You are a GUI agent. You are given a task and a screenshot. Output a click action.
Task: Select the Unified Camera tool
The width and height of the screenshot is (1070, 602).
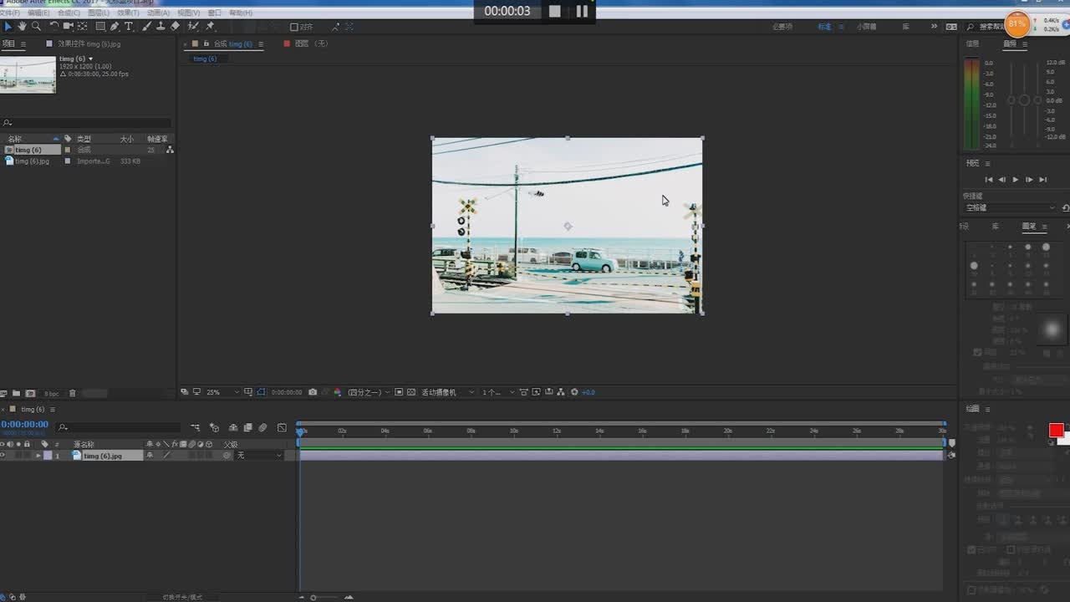(68, 27)
